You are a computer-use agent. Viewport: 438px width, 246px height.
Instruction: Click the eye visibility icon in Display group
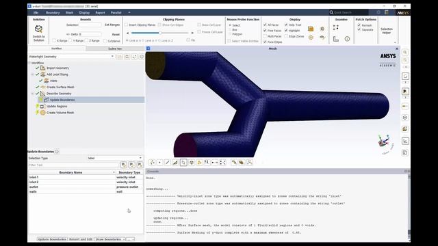coord(322,37)
